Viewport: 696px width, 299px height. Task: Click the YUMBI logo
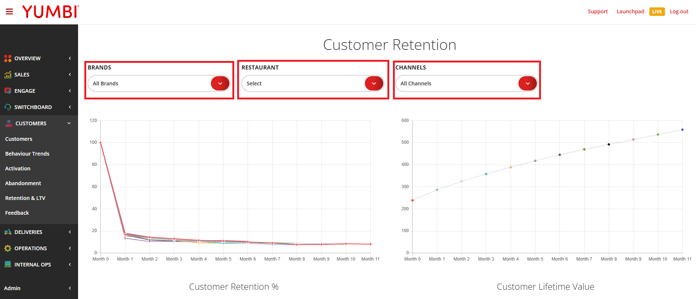point(51,12)
